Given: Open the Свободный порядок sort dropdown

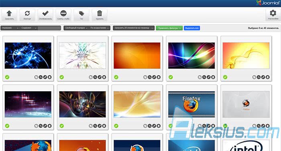Looking at the screenshot, I should click(76, 28).
